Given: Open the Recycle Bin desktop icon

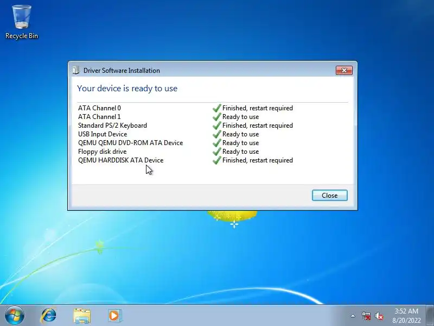Looking at the screenshot, I should (x=22, y=22).
